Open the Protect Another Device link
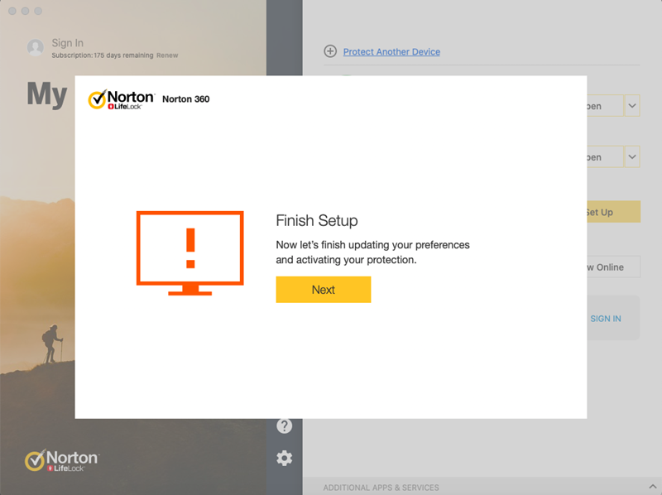Image resolution: width=662 pixels, height=495 pixels. [x=391, y=51]
